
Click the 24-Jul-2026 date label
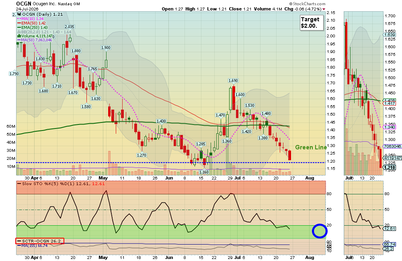pyautogui.click(x=27, y=9)
